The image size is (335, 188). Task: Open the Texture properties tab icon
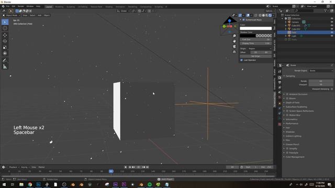pyautogui.click(x=280, y=124)
